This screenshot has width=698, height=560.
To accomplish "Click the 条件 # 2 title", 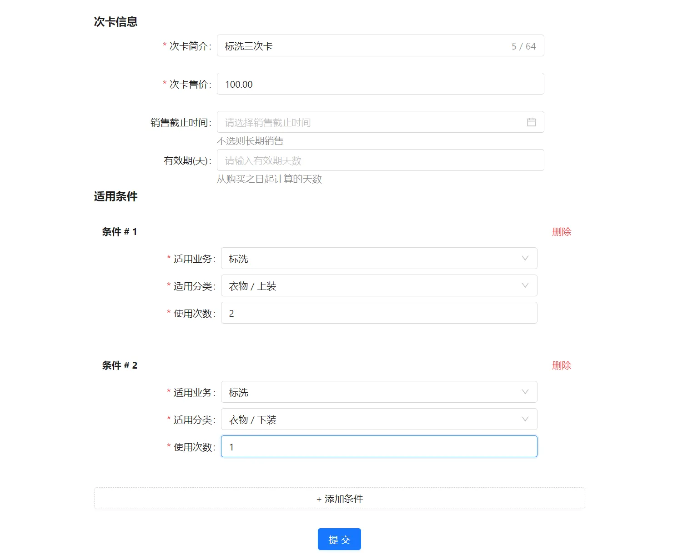I will 120,365.
